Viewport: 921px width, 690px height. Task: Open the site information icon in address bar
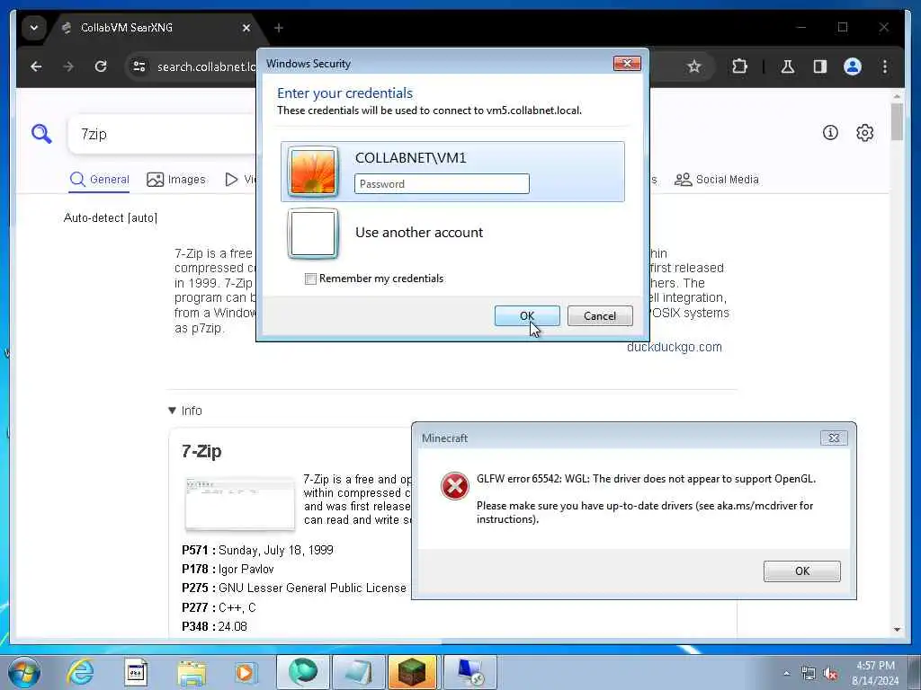pyautogui.click(x=139, y=66)
